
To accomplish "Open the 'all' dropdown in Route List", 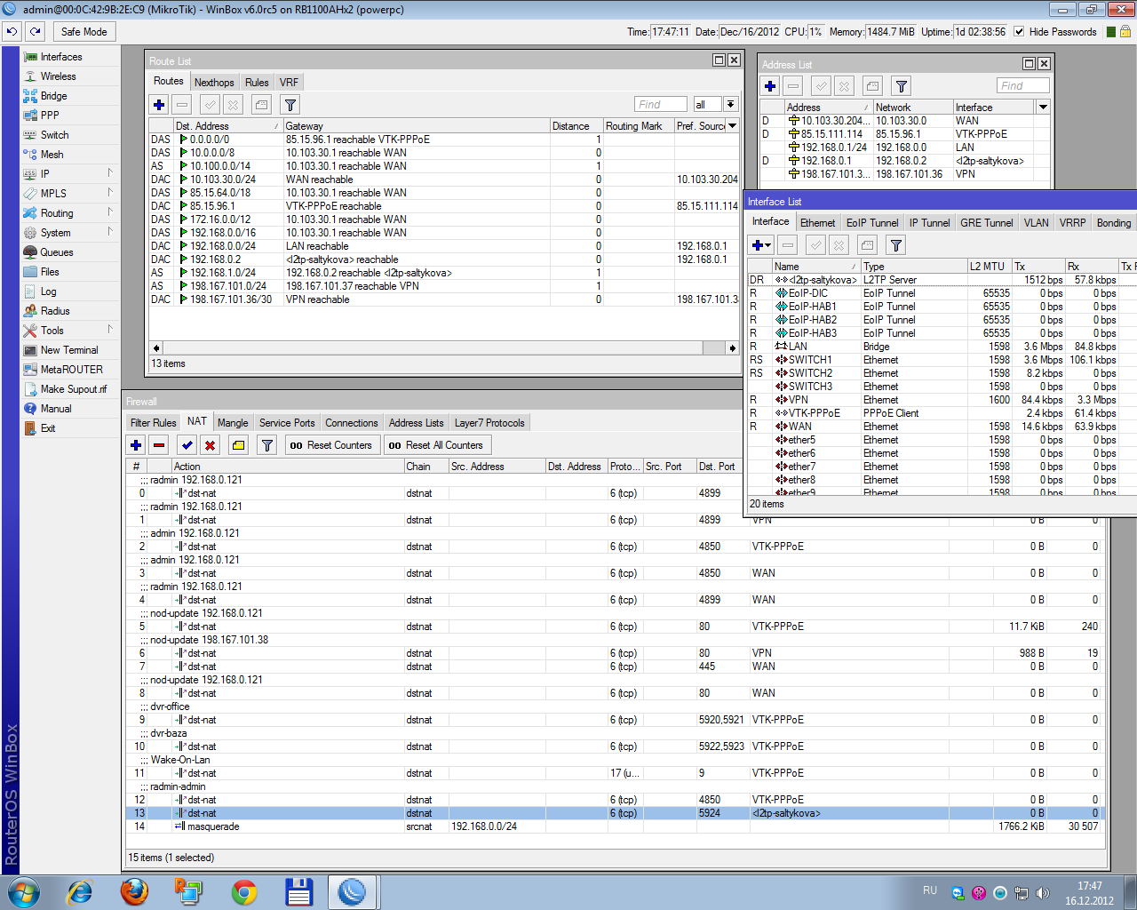I will tap(730, 104).
